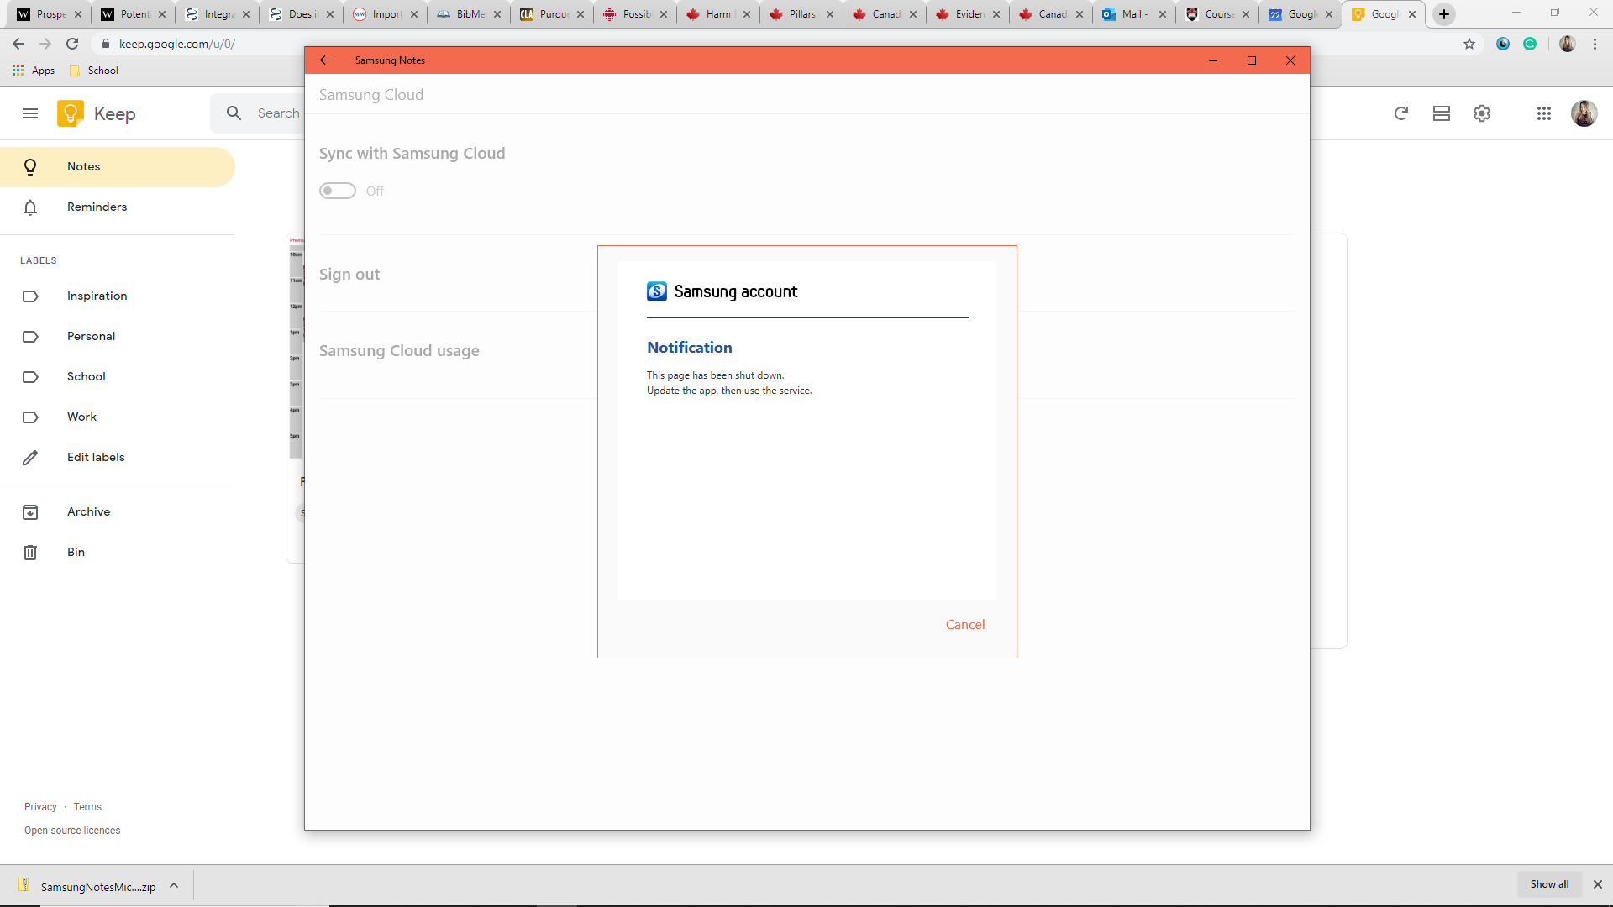The width and height of the screenshot is (1613, 907).
Task: Open Samsung Cloud usage
Action: (399, 351)
